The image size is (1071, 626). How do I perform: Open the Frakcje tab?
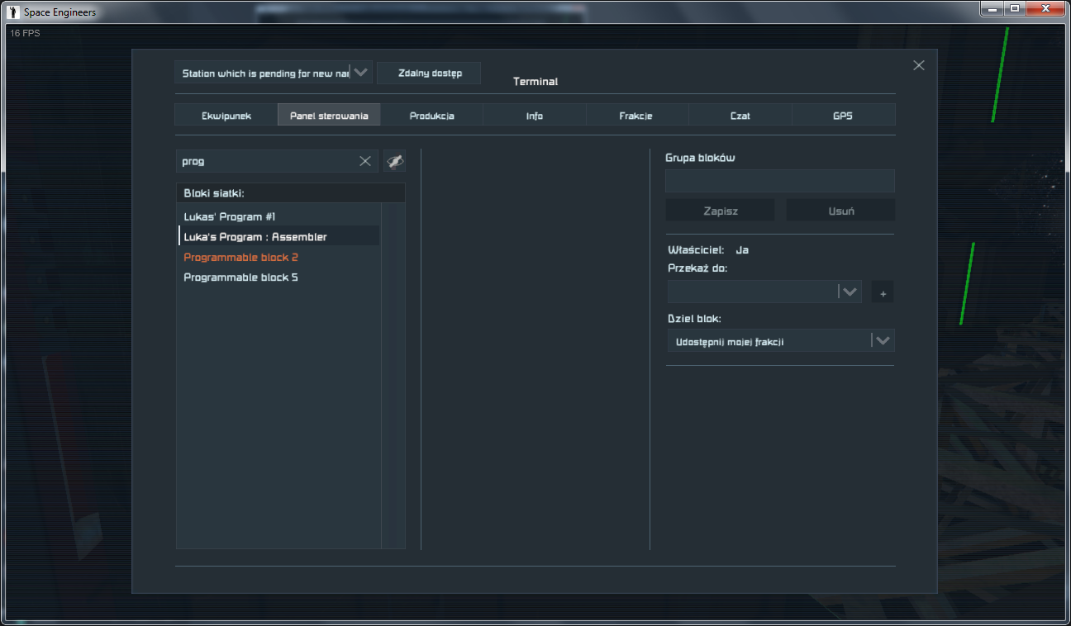click(636, 116)
